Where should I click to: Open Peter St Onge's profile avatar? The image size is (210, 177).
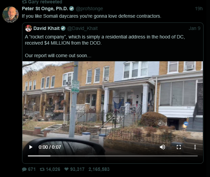(x=11, y=15)
